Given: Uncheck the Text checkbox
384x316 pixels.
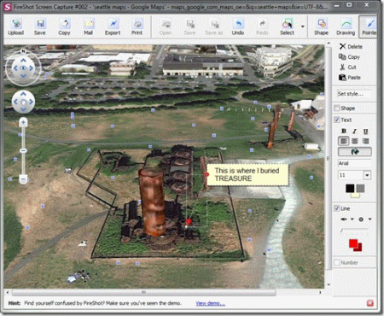Looking at the screenshot, I should (337, 120).
